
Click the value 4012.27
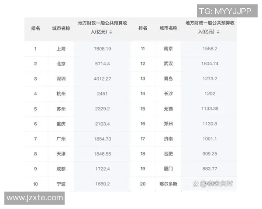pyautogui.click(x=103, y=79)
